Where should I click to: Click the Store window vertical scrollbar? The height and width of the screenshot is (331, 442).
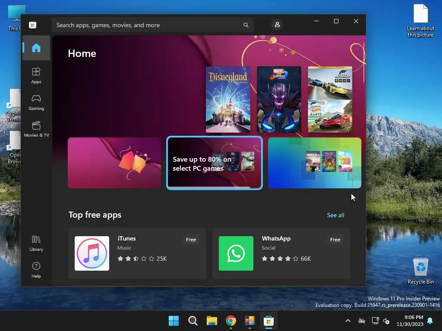click(363, 63)
